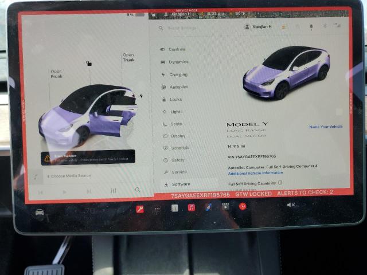The height and width of the screenshot is (275, 367).
Task: Open the navigation app icon in the dock
Action: (x=208, y=207)
